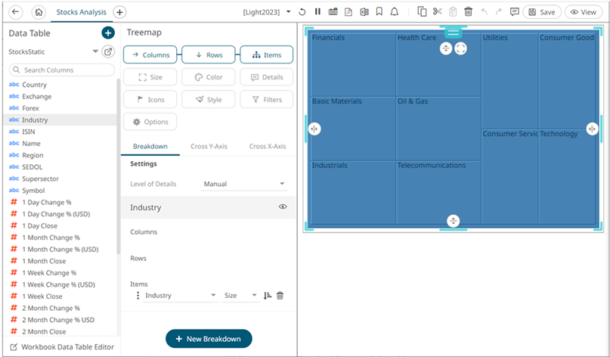610x357 pixels.
Task: Open the Style settings
Action: point(209,100)
